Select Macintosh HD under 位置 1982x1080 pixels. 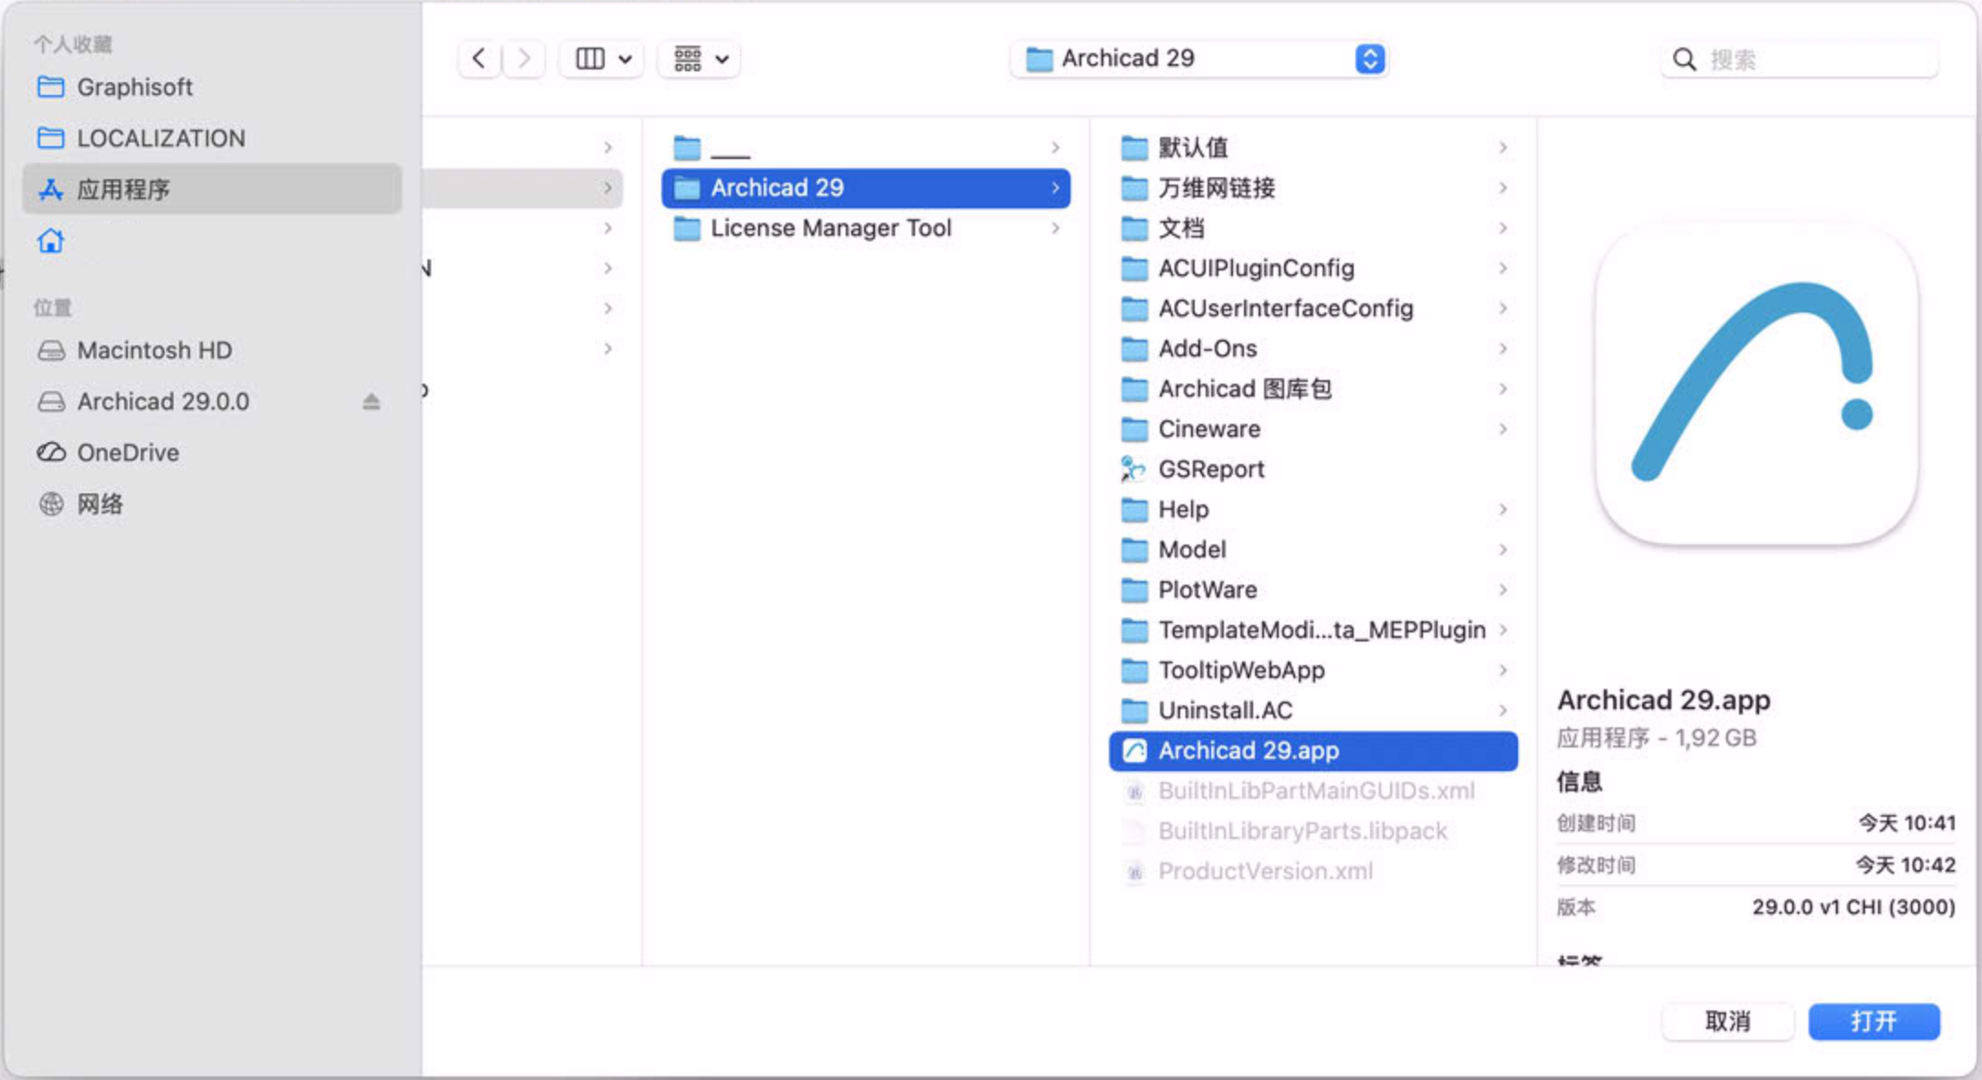coord(155,350)
